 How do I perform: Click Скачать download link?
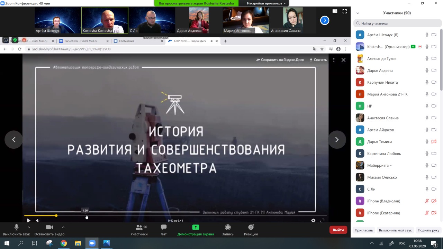tap(318, 60)
